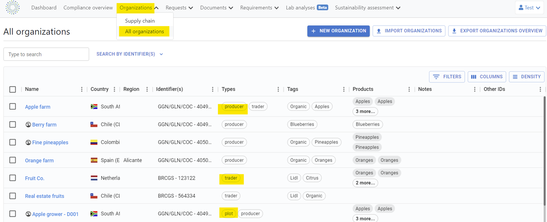
Task: Open the Products column options menu
Action: pos(409,89)
